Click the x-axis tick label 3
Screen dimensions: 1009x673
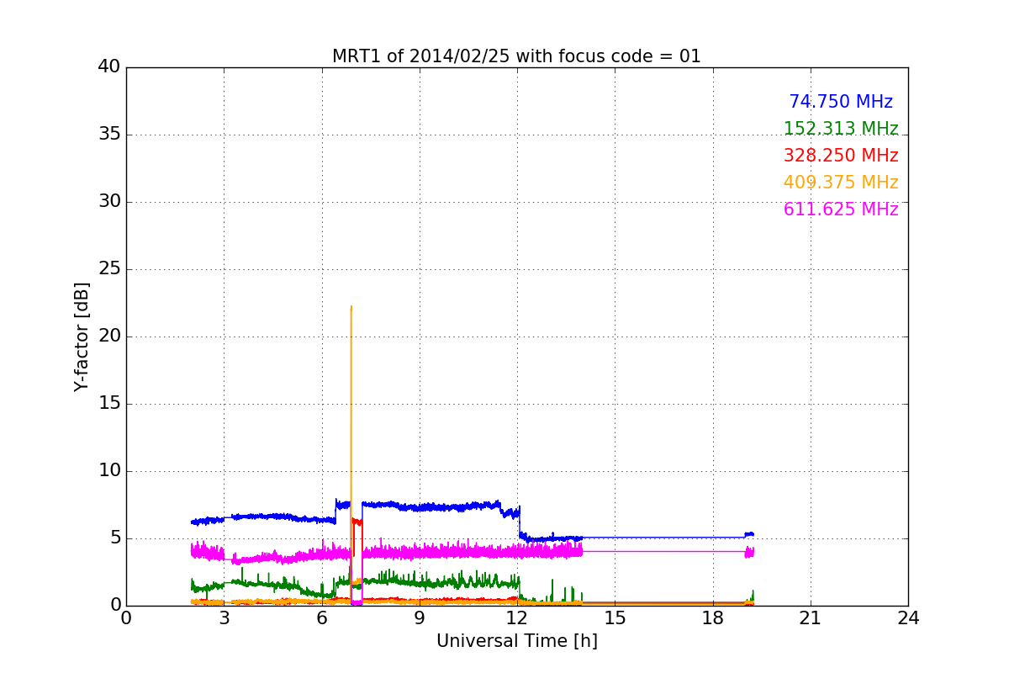pos(224,618)
